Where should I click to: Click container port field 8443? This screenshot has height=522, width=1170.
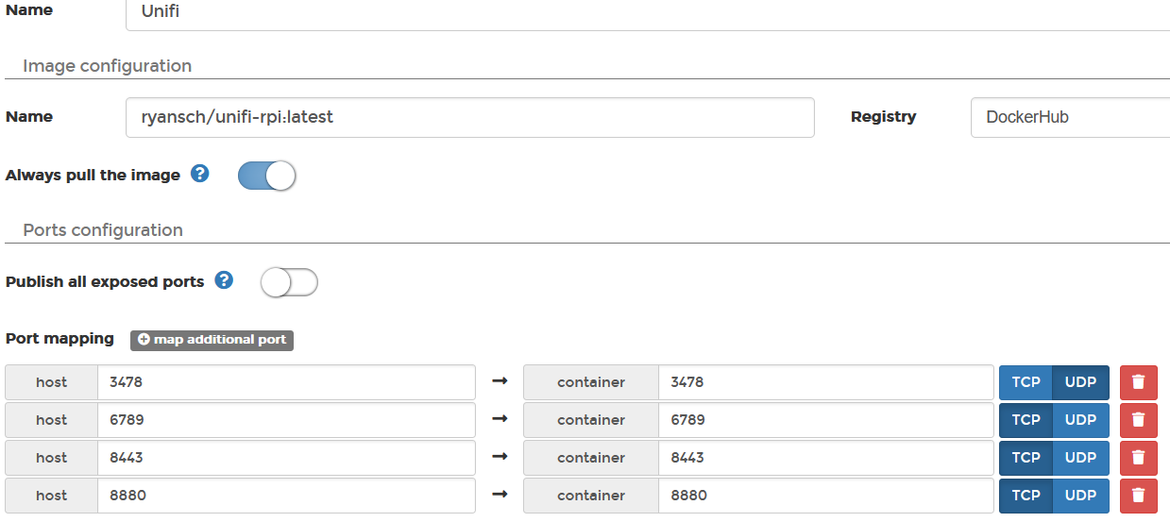826,458
